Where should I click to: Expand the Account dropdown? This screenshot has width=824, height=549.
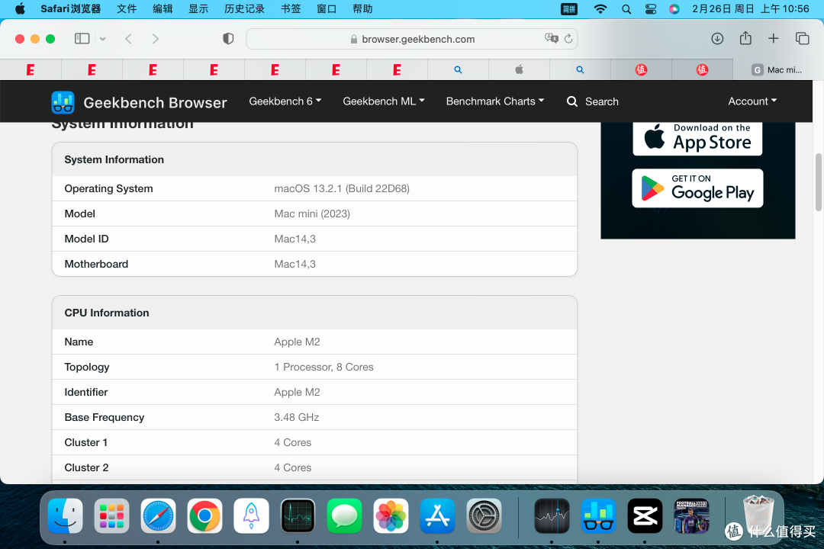pos(752,101)
